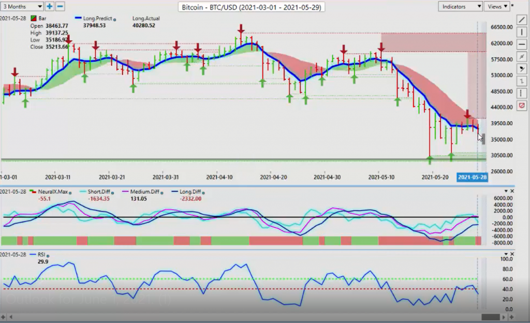The width and height of the screenshot is (530, 323).
Task: Select the horizontal line drawing tool
Action: point(522,45)
